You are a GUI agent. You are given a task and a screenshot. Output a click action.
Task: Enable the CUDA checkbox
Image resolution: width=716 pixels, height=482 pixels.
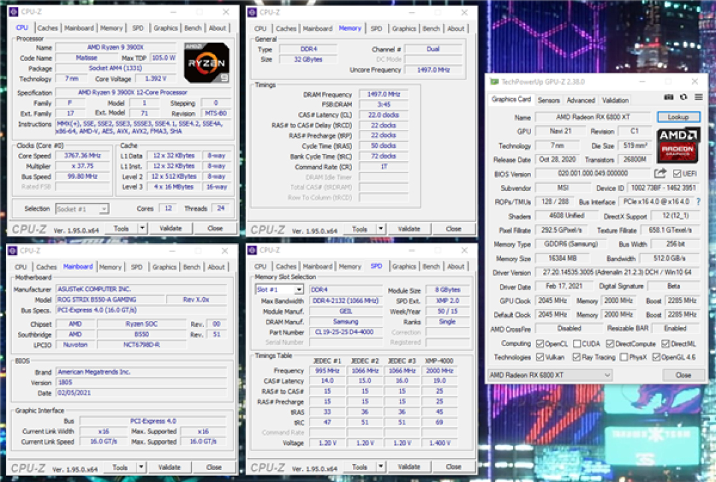tap(577, 343)
